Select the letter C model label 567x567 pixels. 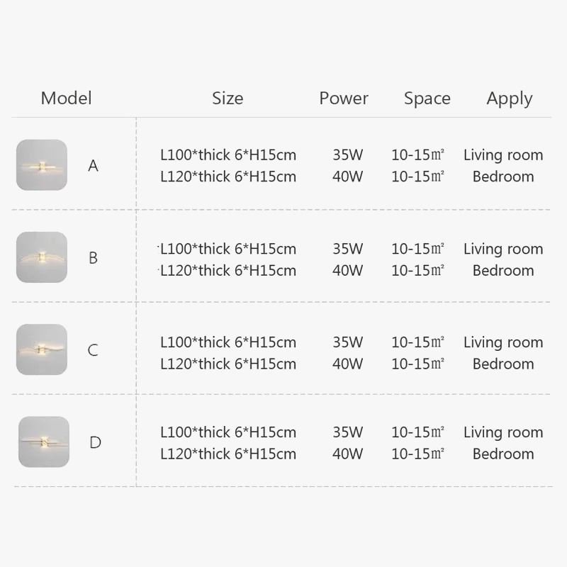coord(94,350)
